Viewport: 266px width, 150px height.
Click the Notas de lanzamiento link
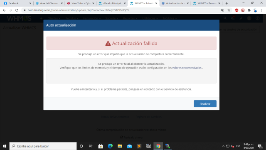[115, 117]
